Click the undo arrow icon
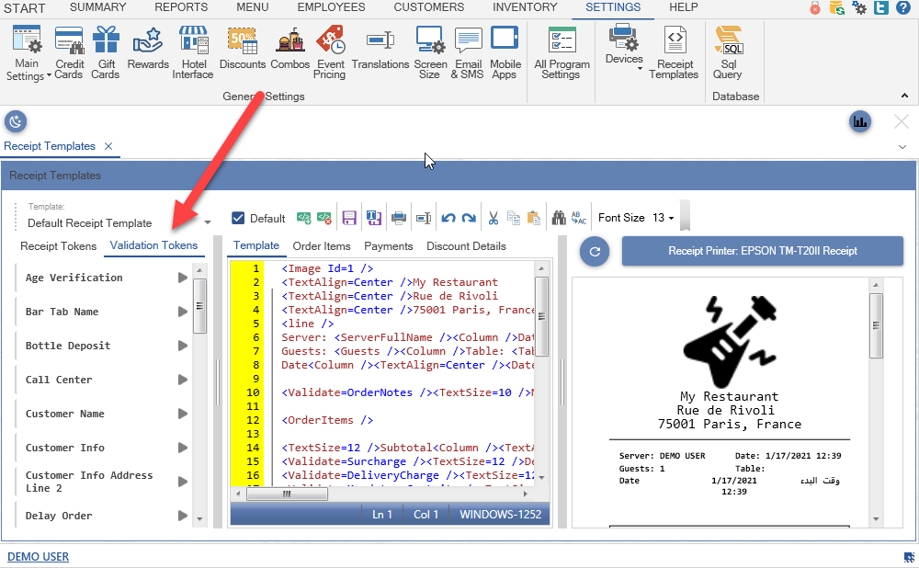The image size is (919, 568). 448,218
